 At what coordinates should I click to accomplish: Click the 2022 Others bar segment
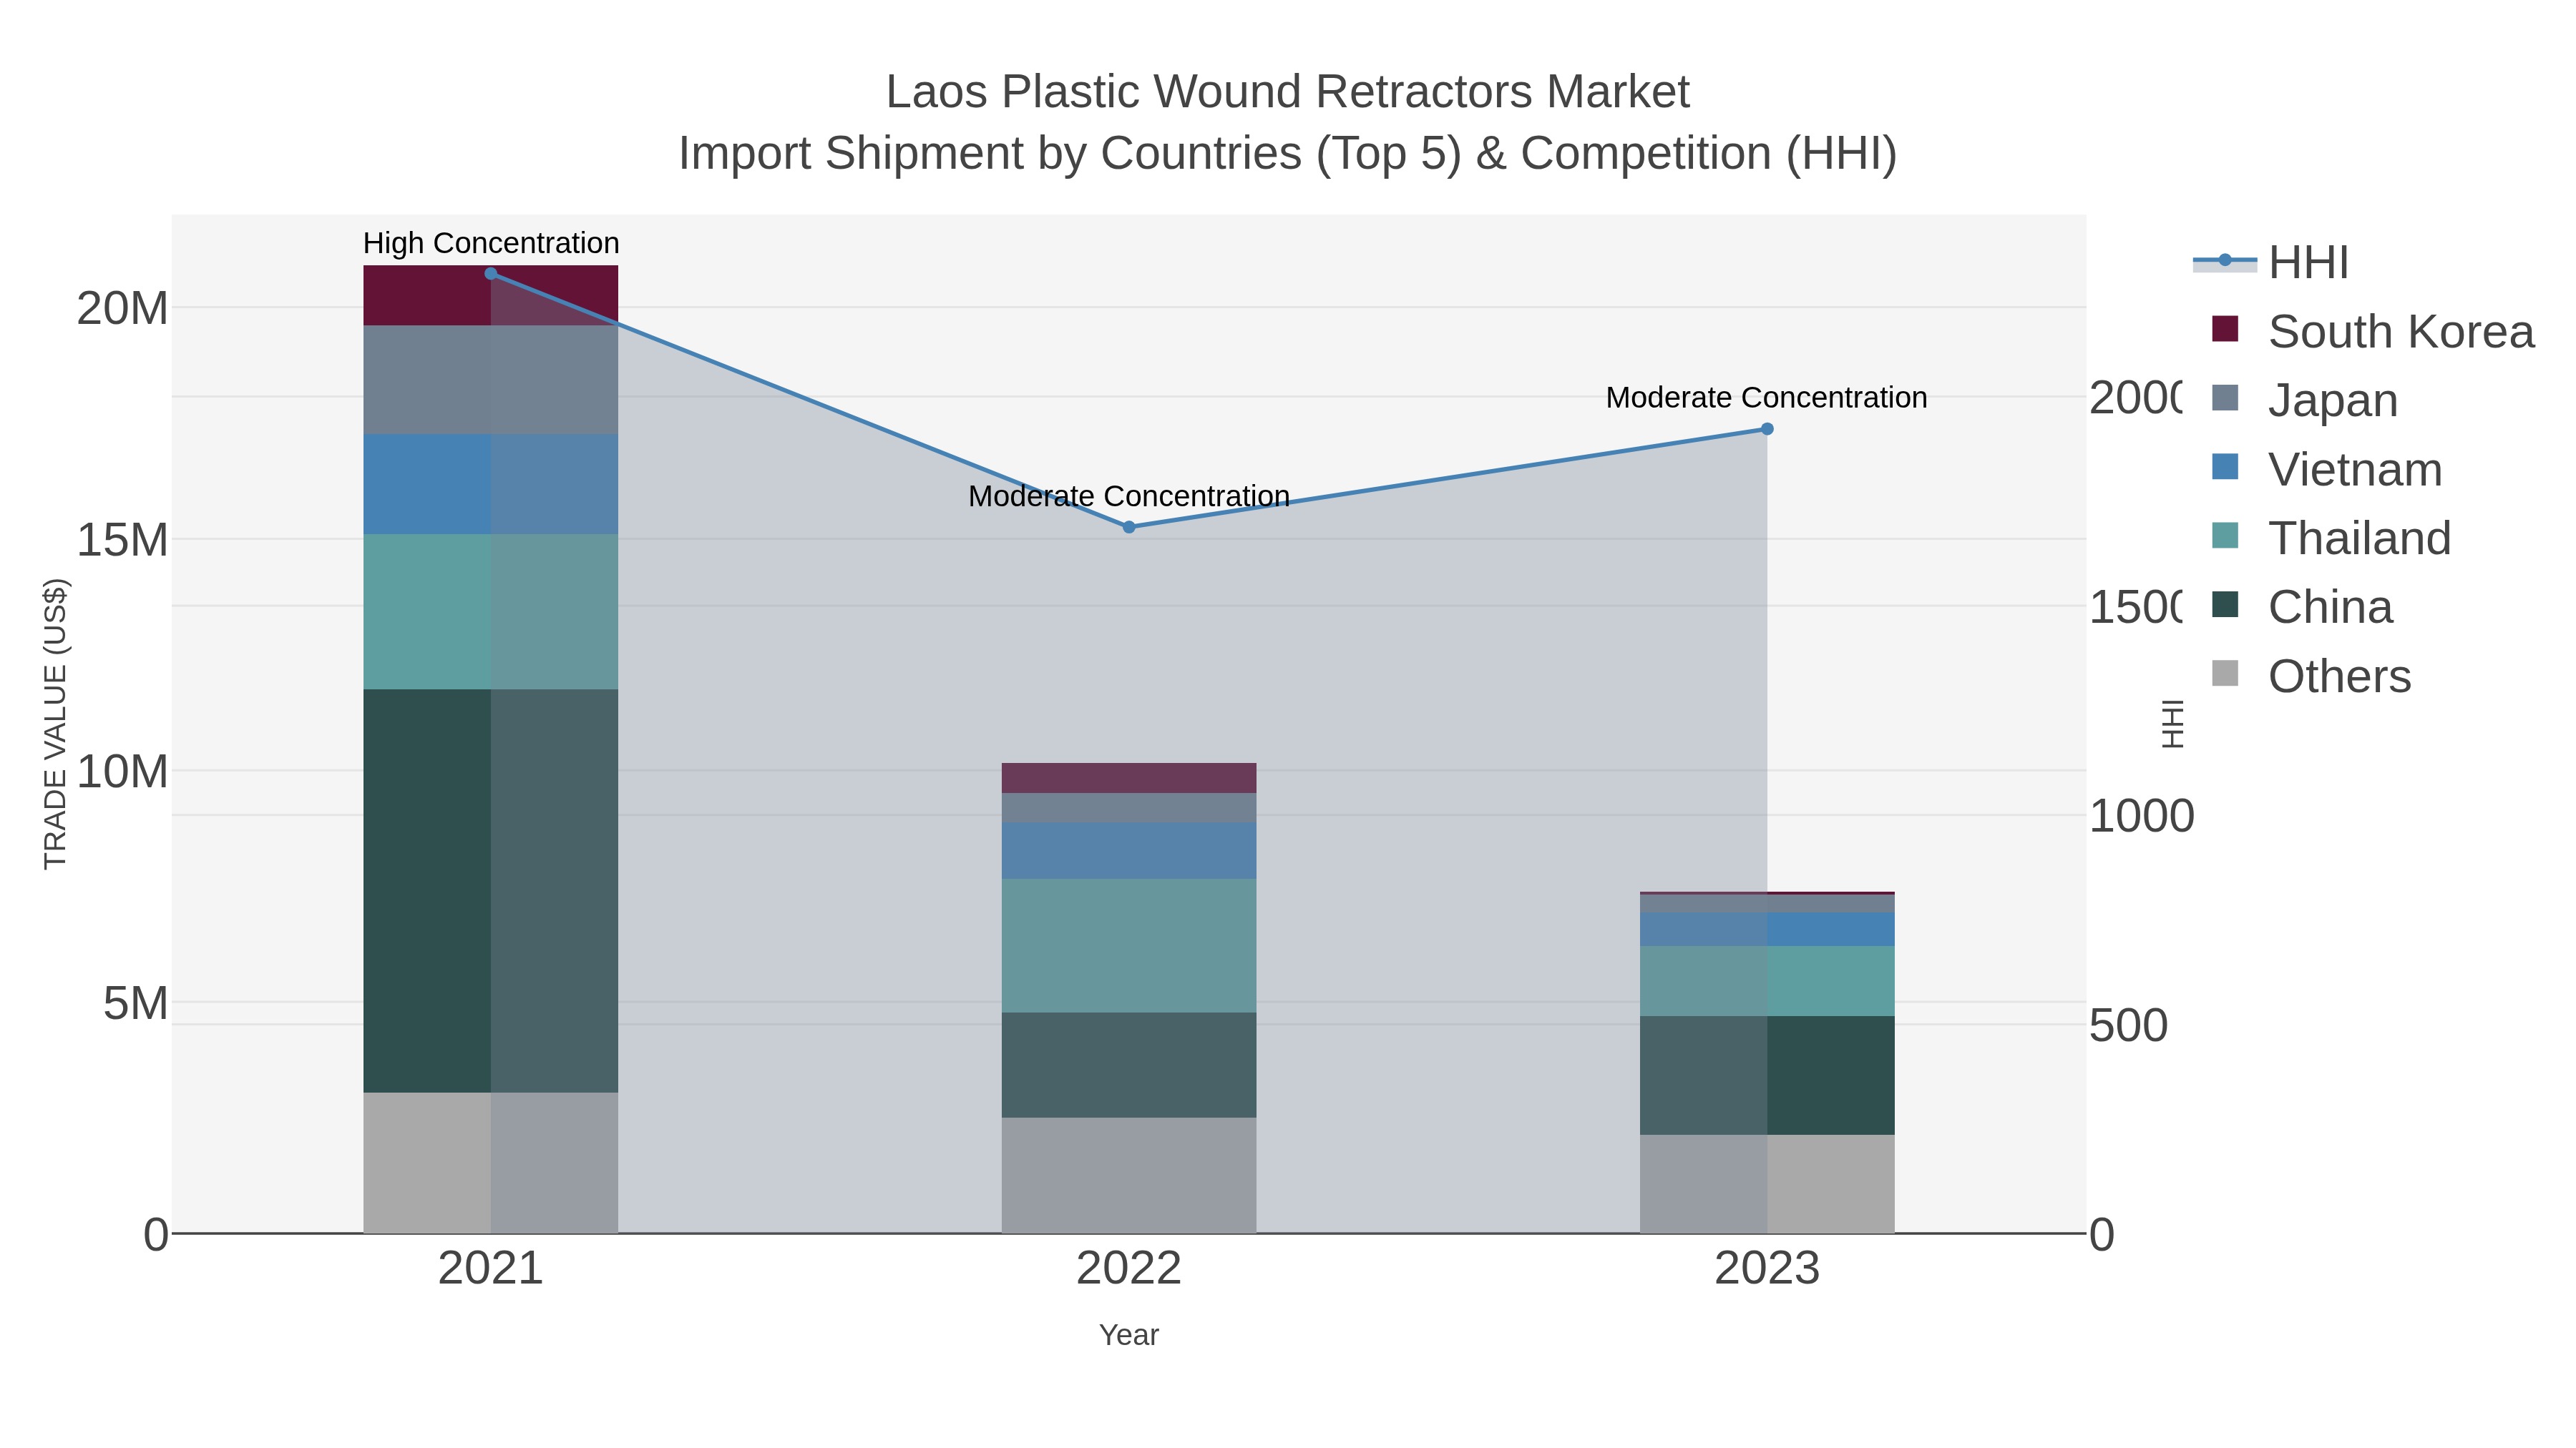[x=1129, y=1175]
